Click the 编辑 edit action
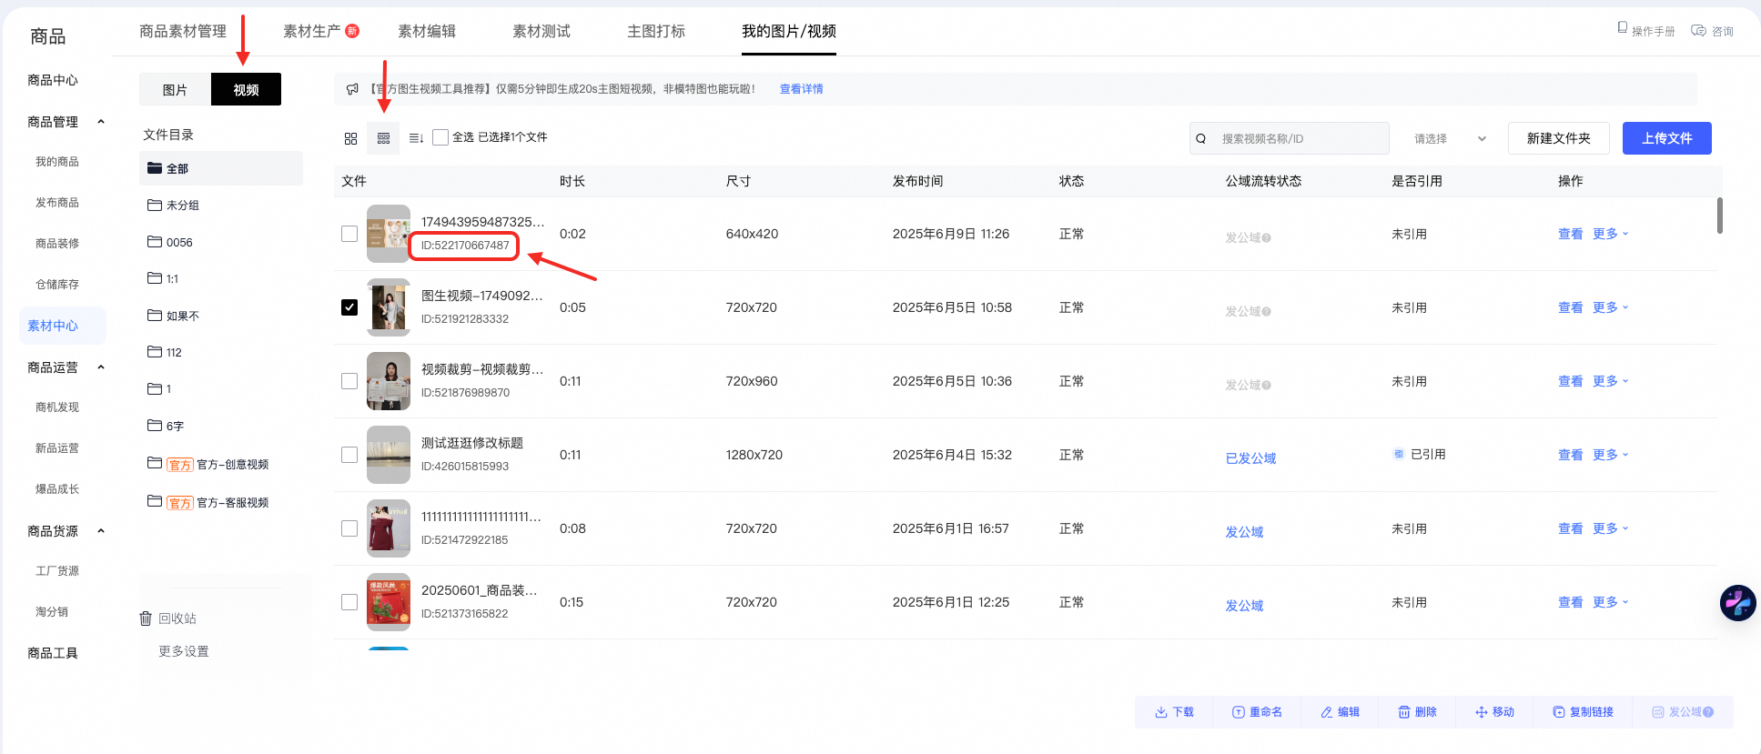Screen dimensions: 1761x754 1340,712
